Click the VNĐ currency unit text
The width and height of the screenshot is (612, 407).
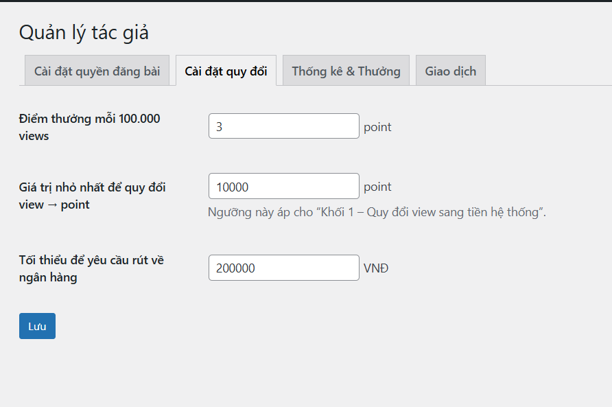click(x=376, y=268)
